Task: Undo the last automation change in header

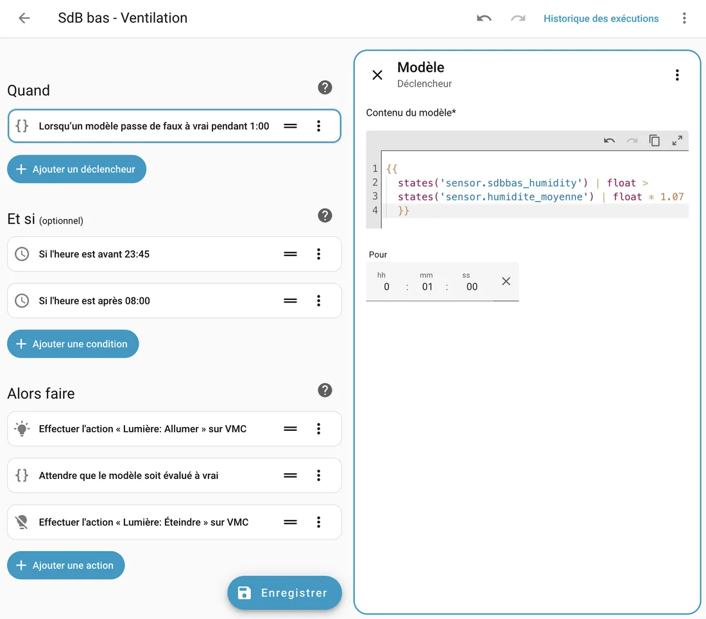Action: (484, 18)
